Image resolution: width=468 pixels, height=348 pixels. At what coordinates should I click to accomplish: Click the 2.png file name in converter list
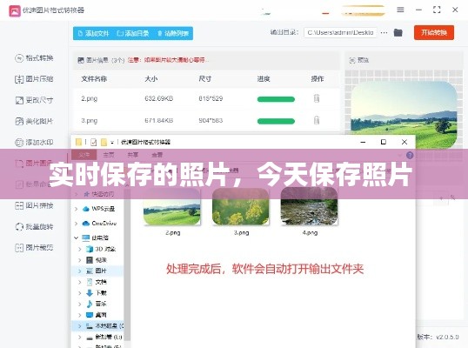(x=90, y=98)
